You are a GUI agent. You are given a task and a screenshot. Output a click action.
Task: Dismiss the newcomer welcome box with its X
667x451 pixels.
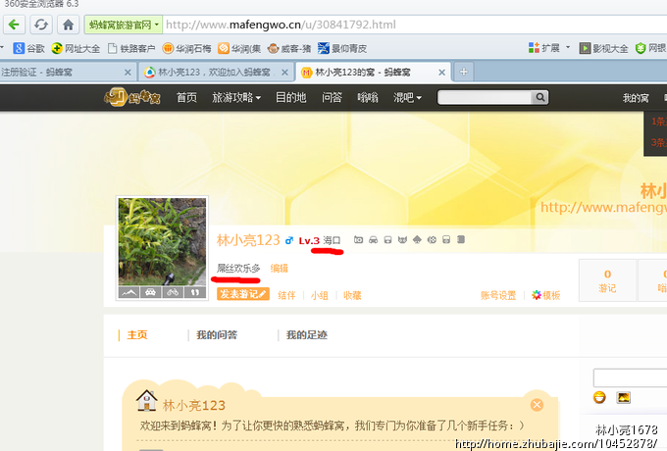pos(537,405)
